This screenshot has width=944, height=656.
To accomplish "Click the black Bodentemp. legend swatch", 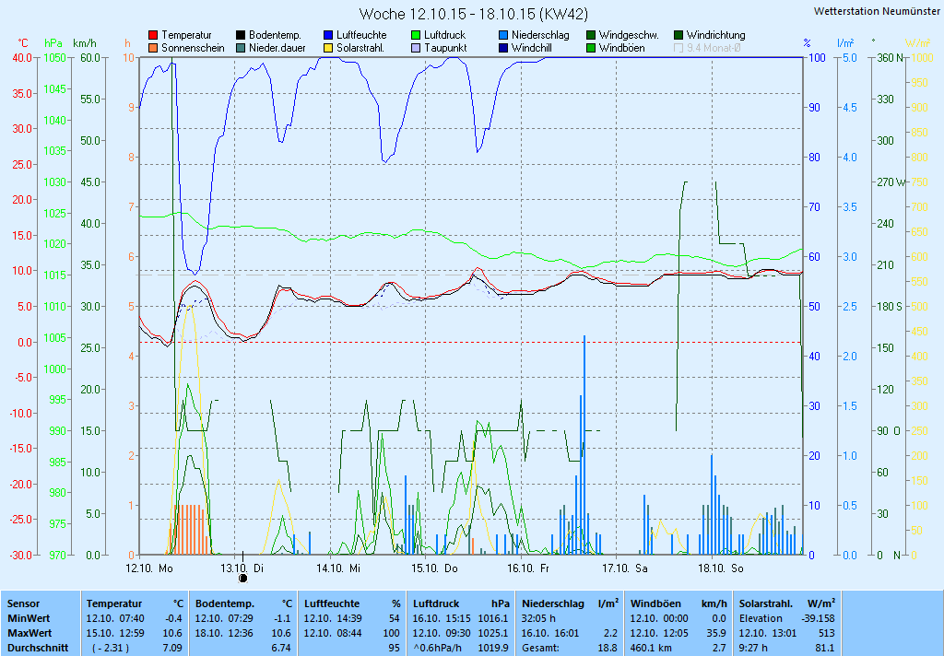I will (x=241, y=36).
